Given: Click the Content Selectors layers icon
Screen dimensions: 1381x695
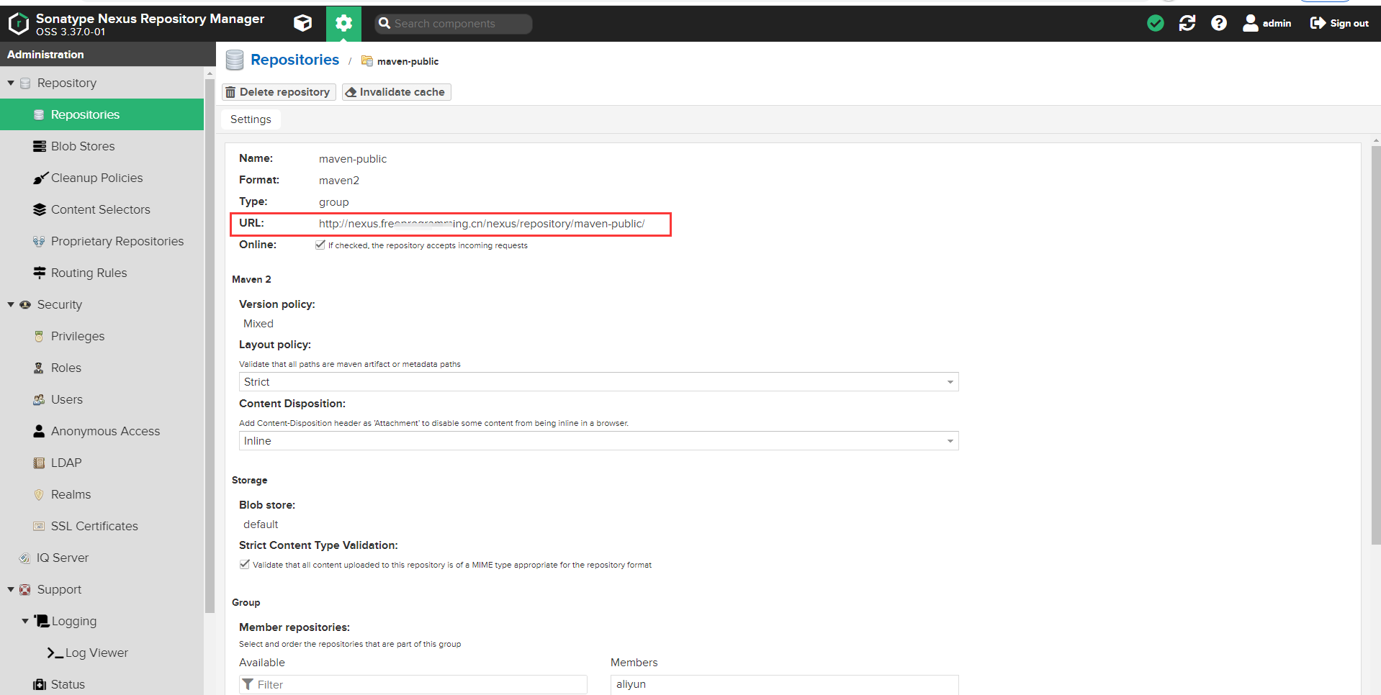Looking at the screenshot, I should (x=40, y=209).
